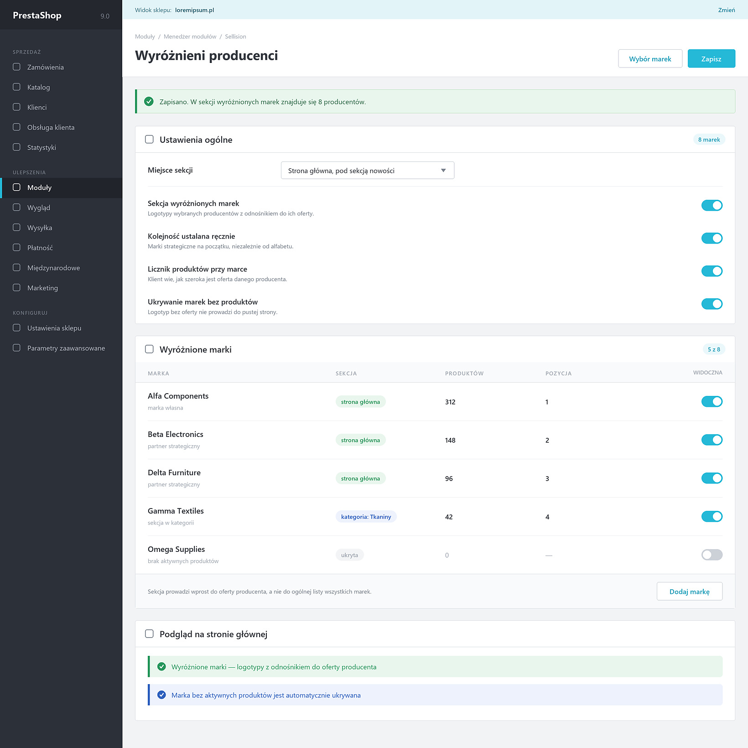Screen dimensions: 748x748
Task: Click the Wybór marek button
Action: [650, 59]
